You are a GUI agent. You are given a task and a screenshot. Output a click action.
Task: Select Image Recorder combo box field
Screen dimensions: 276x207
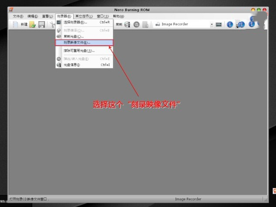coord(184,24)
